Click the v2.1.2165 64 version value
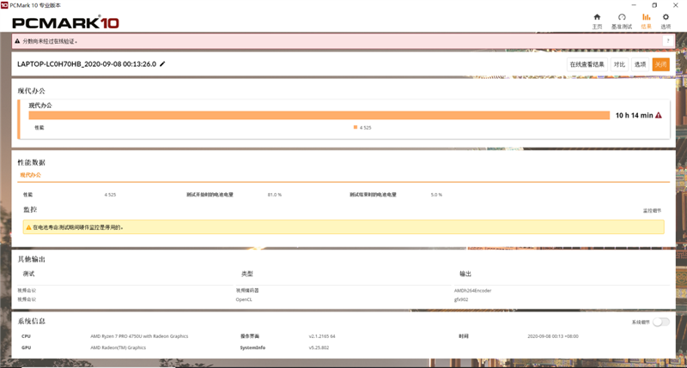 coord(322,336)
